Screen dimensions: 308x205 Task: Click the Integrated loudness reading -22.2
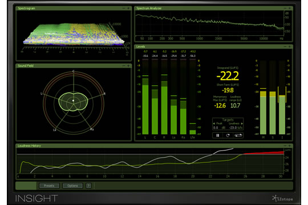coord(228,76)
